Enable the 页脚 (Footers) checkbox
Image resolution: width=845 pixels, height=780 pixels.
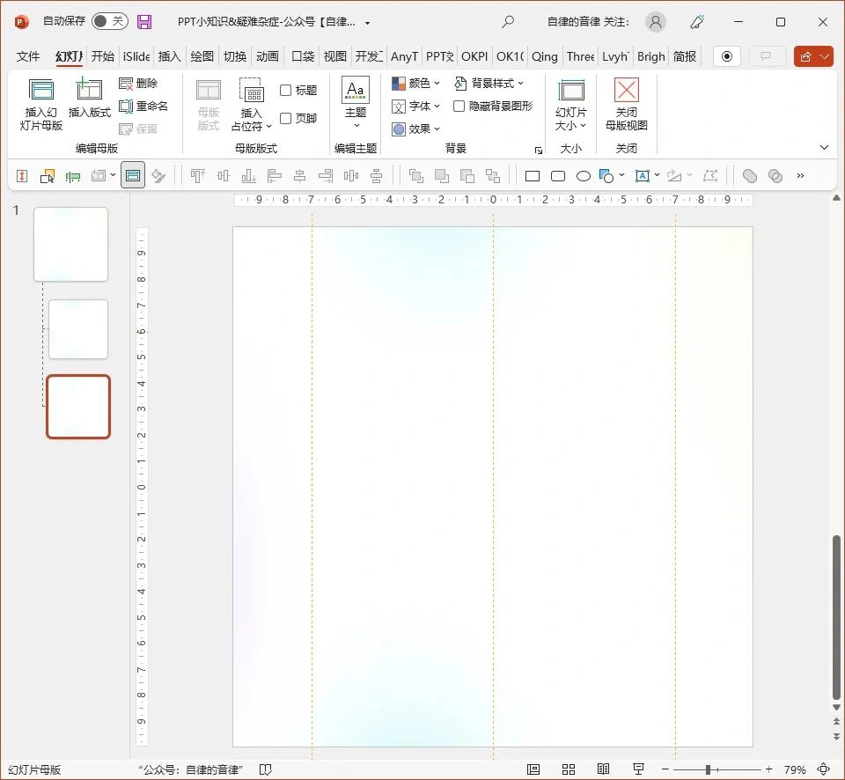(x=286, y=119)
